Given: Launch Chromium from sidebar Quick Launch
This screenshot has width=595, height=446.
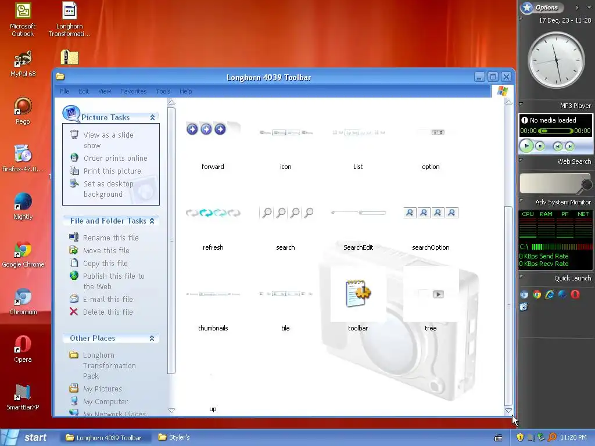Looking at the screenshot, I should click(524, 294).
